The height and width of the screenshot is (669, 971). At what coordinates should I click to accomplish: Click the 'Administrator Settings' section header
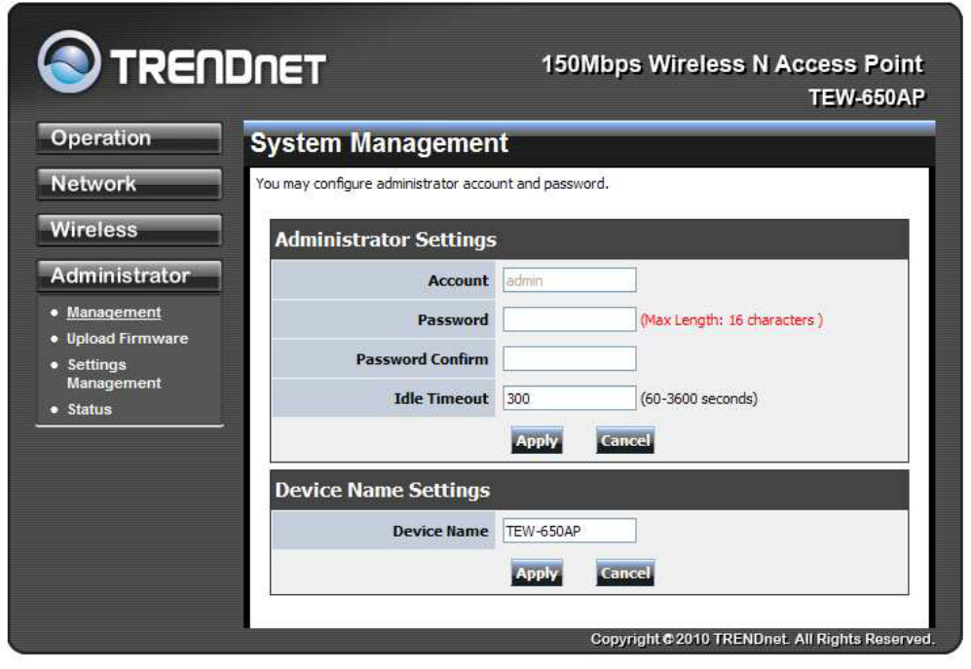coord(386,240)
